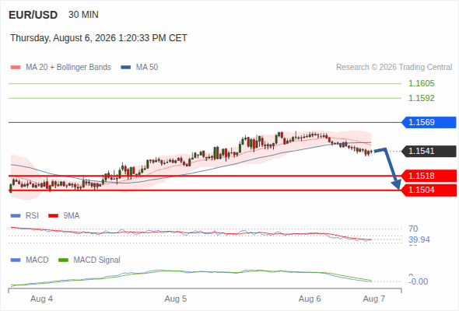
Task: Click the RSI value 39.94
Action: pyautogui.click(x=419, y=240)
